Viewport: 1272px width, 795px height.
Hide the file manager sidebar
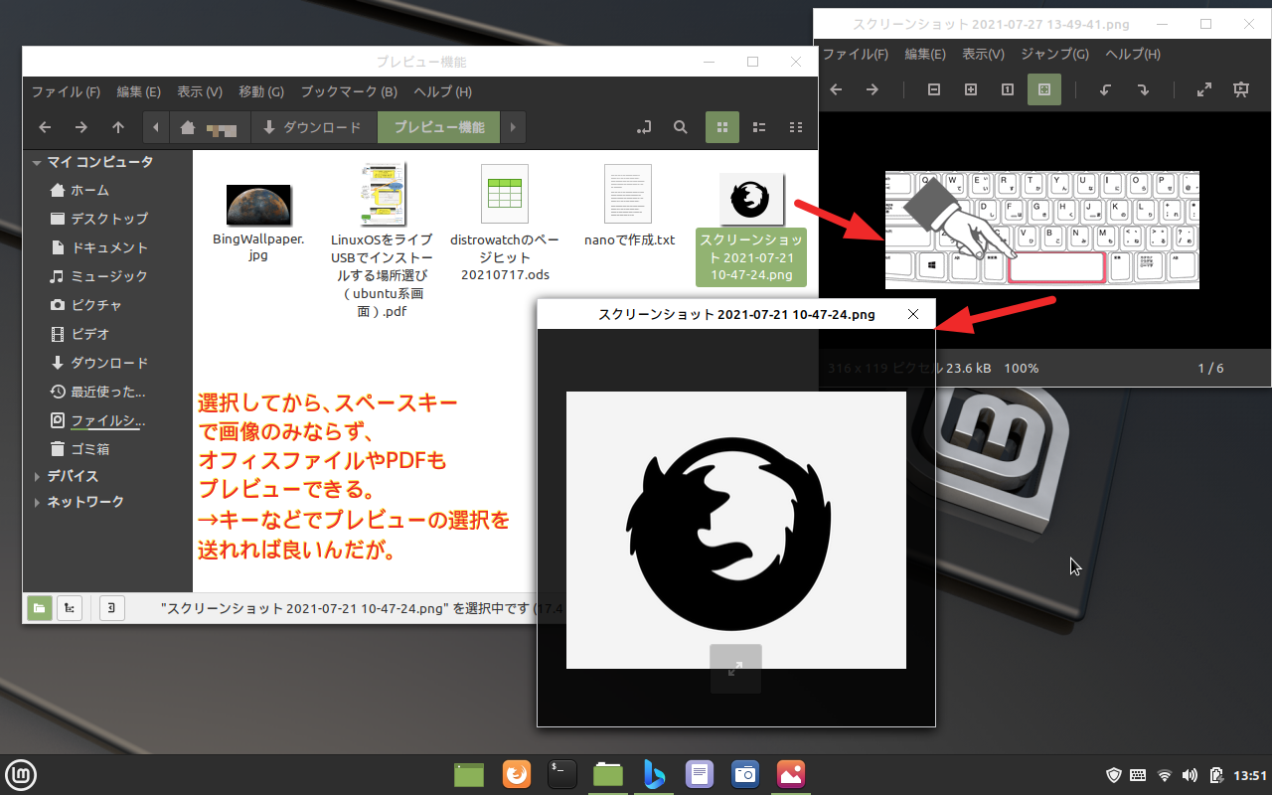[x=112, y=607]
